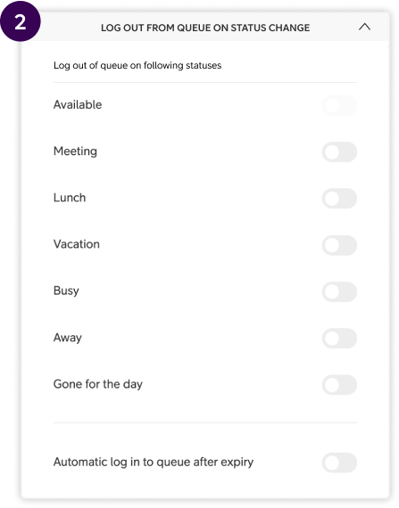Select the Meeting status label

coord(75,152)
